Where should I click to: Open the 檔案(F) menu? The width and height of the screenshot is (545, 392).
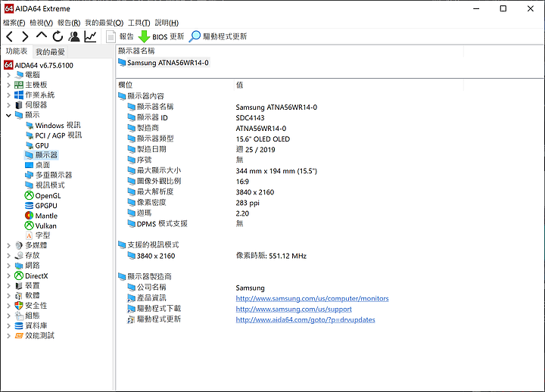click(14, 23)
